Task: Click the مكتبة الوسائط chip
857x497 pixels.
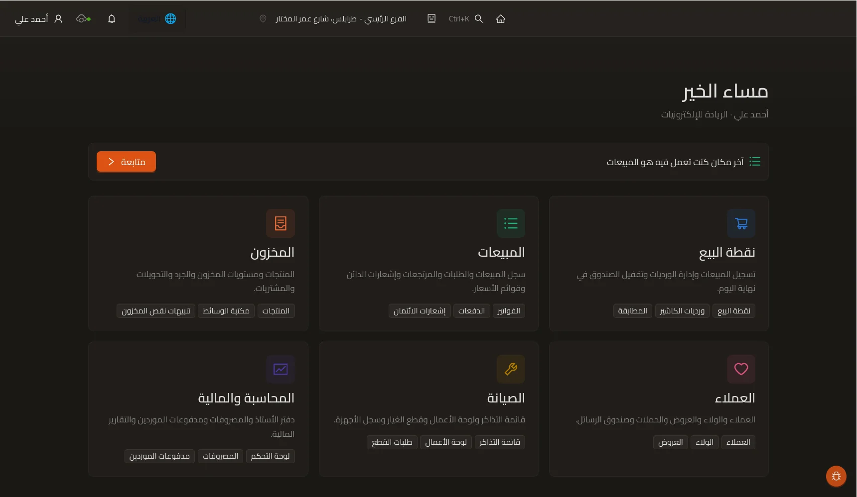Action: [x=226, y=311]
